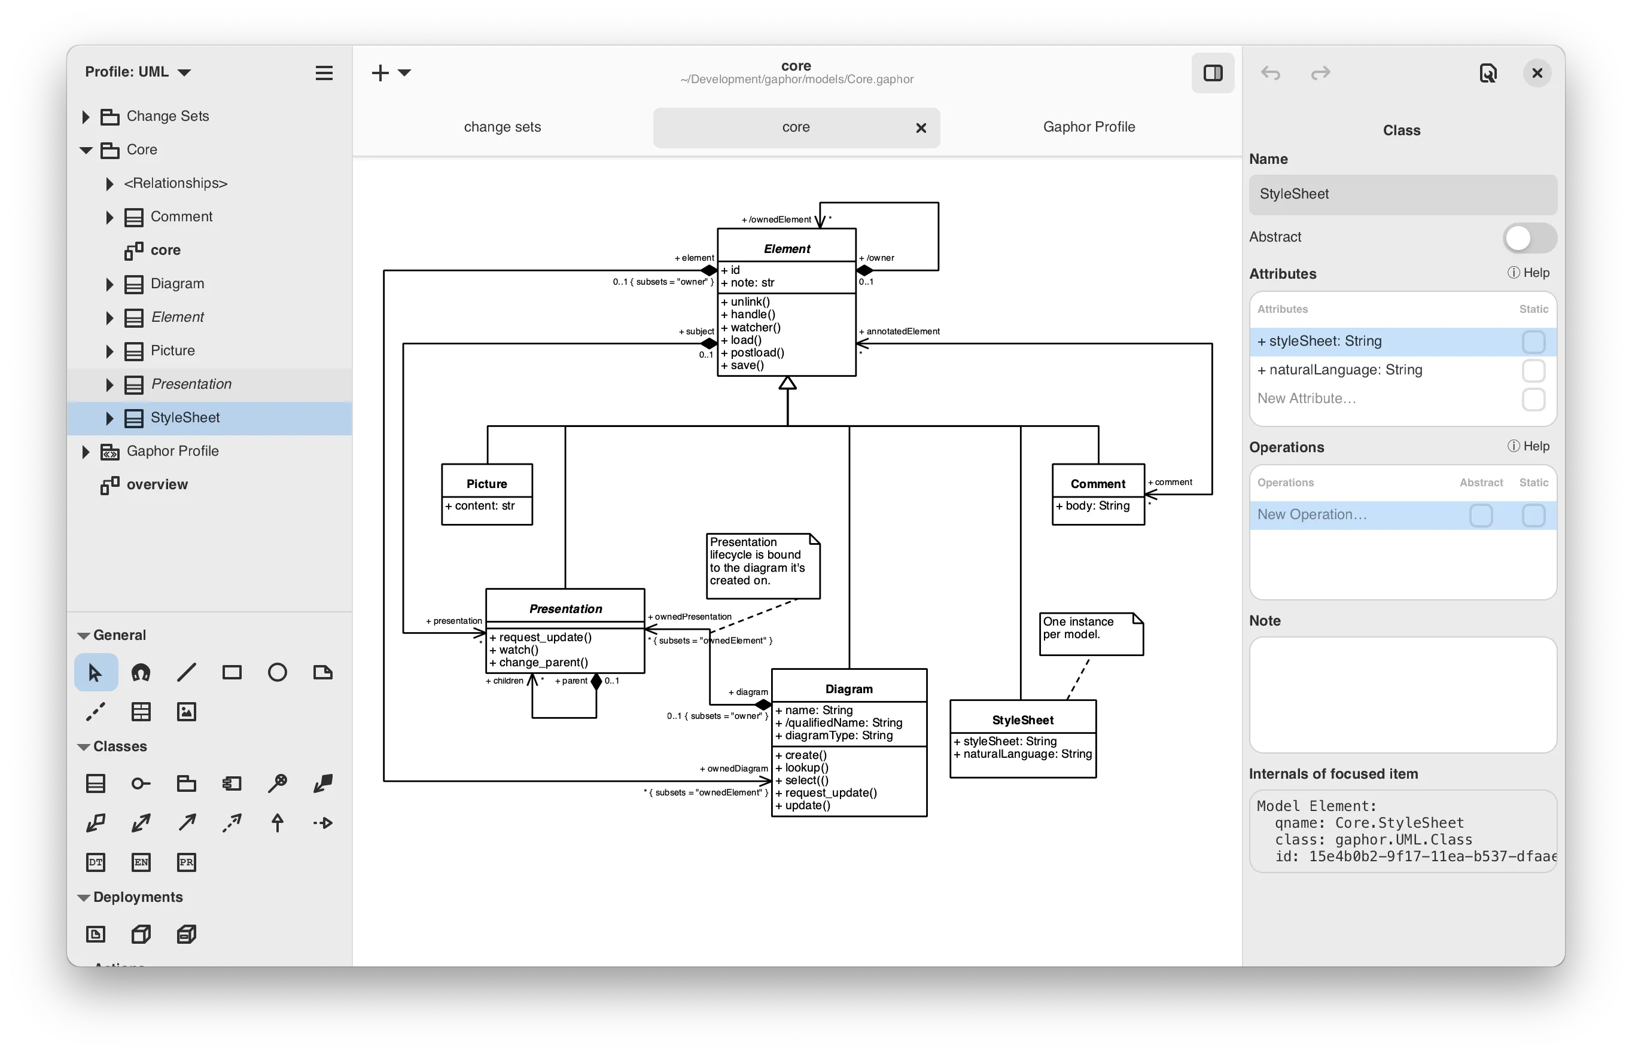Open the overview diagram in tree
Screen dimensions: 1632x1055
tap(156, 484)
